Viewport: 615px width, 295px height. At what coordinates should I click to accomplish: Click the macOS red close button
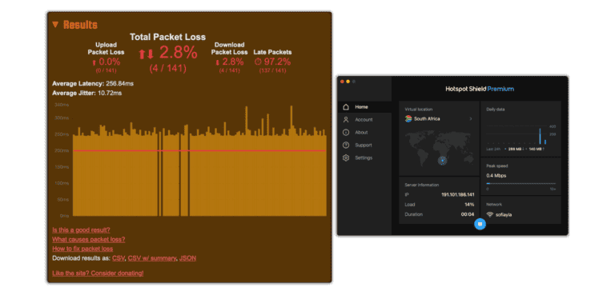(342, 82)
